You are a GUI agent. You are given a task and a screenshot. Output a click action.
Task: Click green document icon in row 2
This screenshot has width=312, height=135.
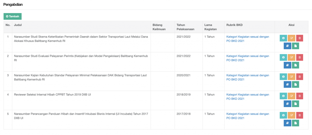click(x=296, y=65)
